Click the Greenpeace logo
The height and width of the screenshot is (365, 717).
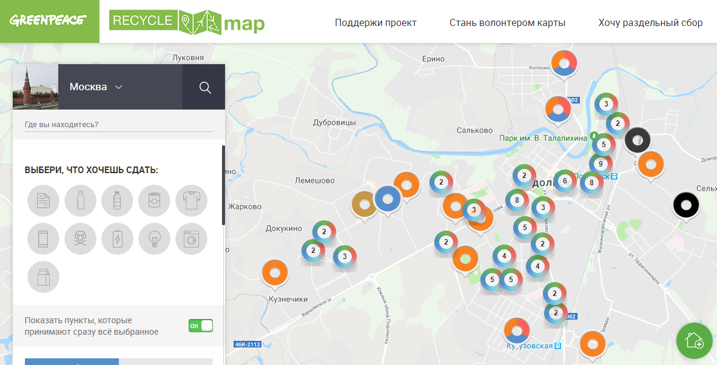pyautogui.click(x=48, y=20)
